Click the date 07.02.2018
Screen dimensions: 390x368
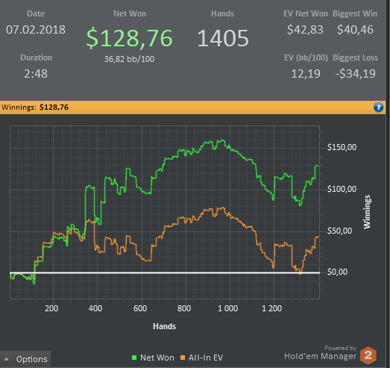(x=36, y=30)
